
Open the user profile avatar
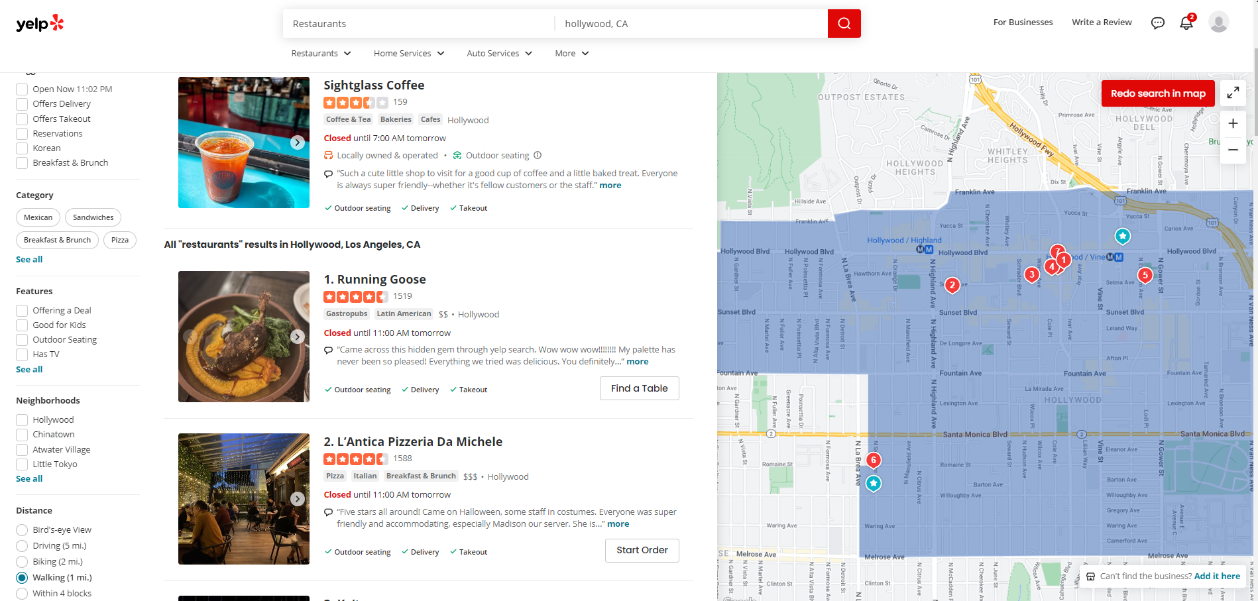(x=1218, y=22)
